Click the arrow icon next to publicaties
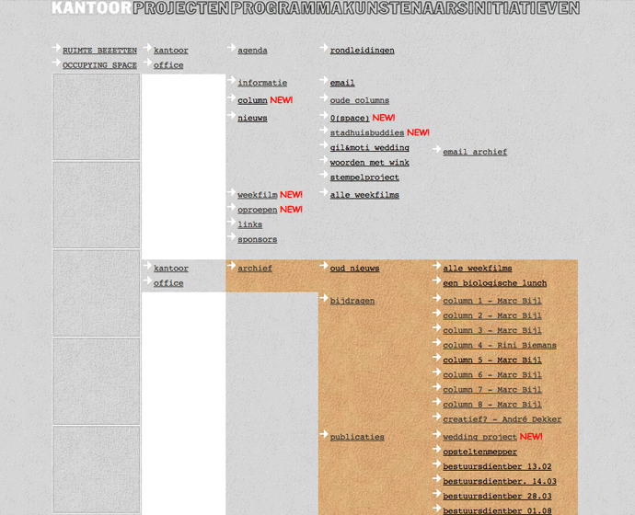This screenshot has width=635, height=515. [x=323, y=435]
